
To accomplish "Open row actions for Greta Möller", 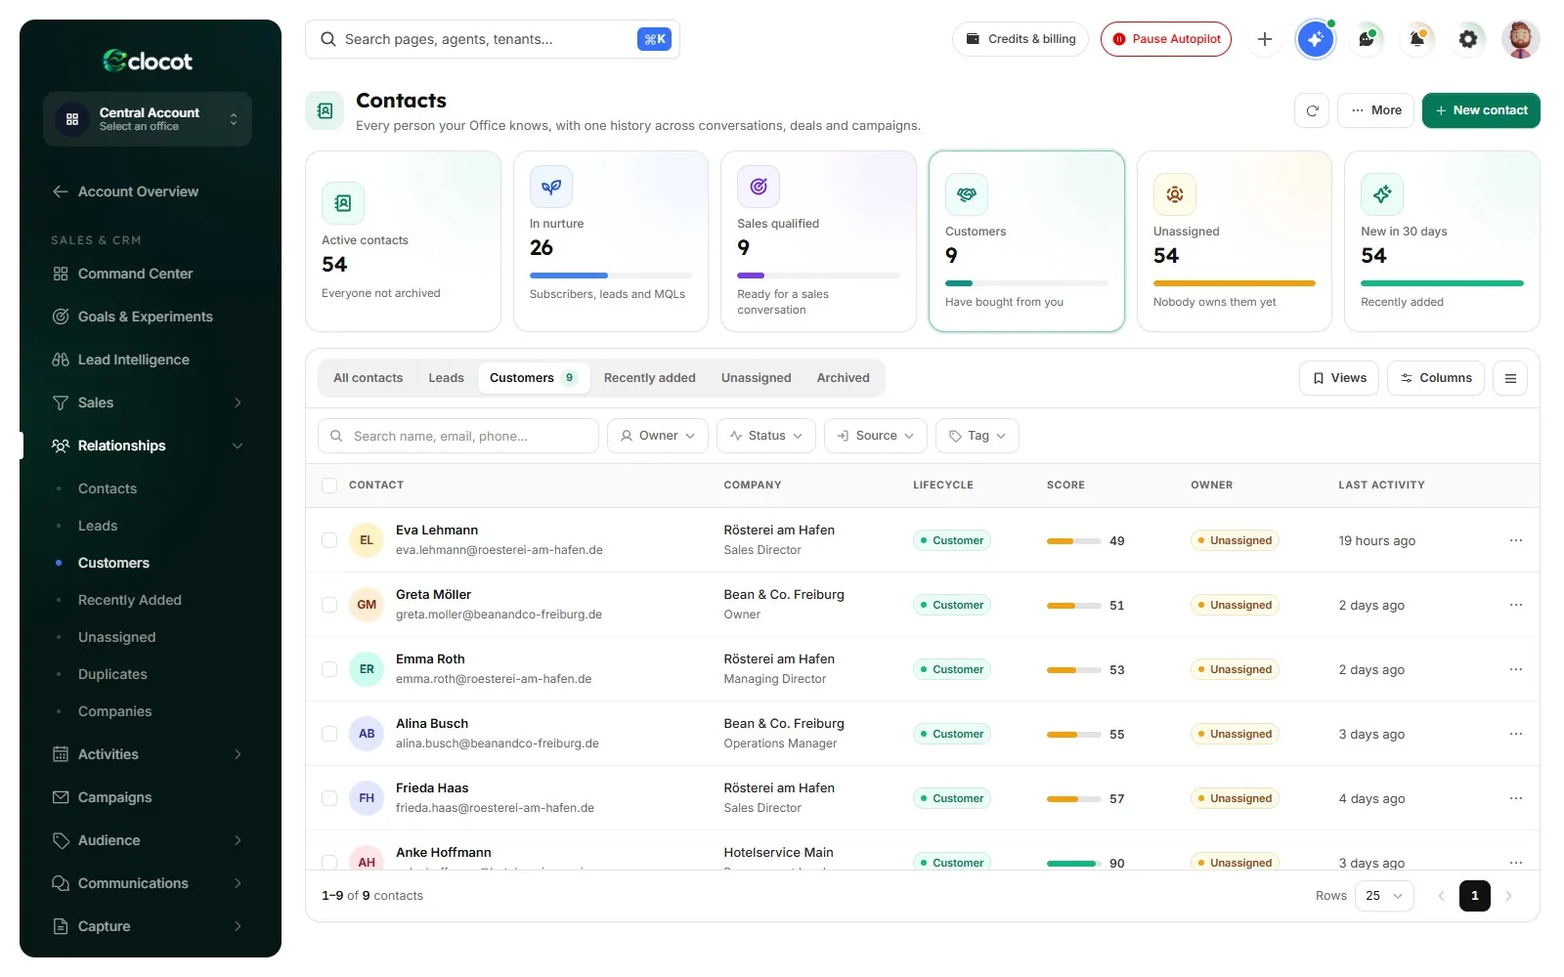I will click(x=1516, y=605).
